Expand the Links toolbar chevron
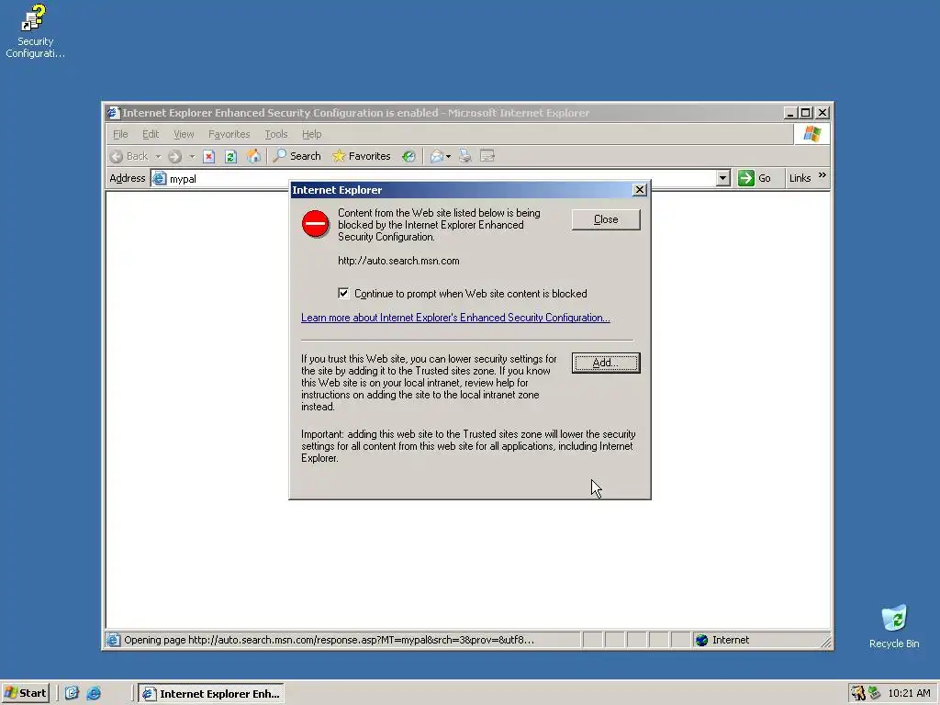Viewport: 940px width, 705px height. 822,175
